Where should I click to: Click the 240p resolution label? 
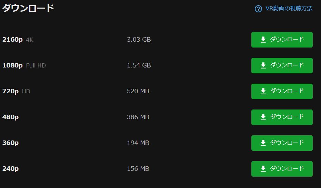[x=10, y=169]
